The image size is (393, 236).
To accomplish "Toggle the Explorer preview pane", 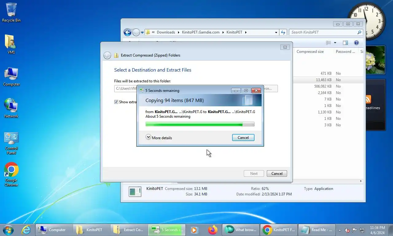I will pyautogui.click(x=345, y=43).
